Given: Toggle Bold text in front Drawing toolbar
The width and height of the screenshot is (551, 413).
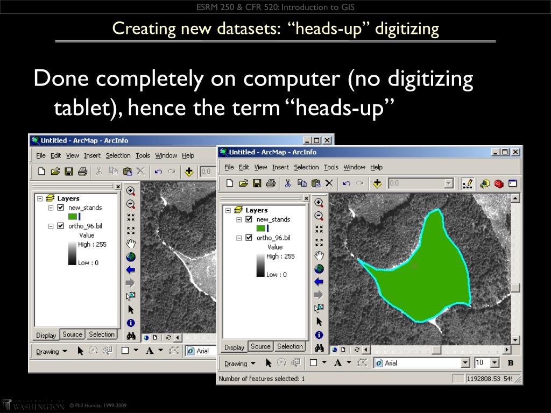Looking at the screenshot, I should (x=511, y=363).
